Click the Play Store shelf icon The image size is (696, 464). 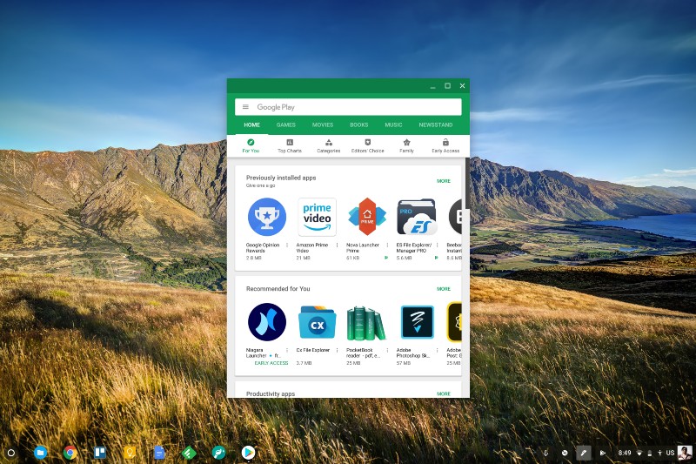click(x=248, y=453)
